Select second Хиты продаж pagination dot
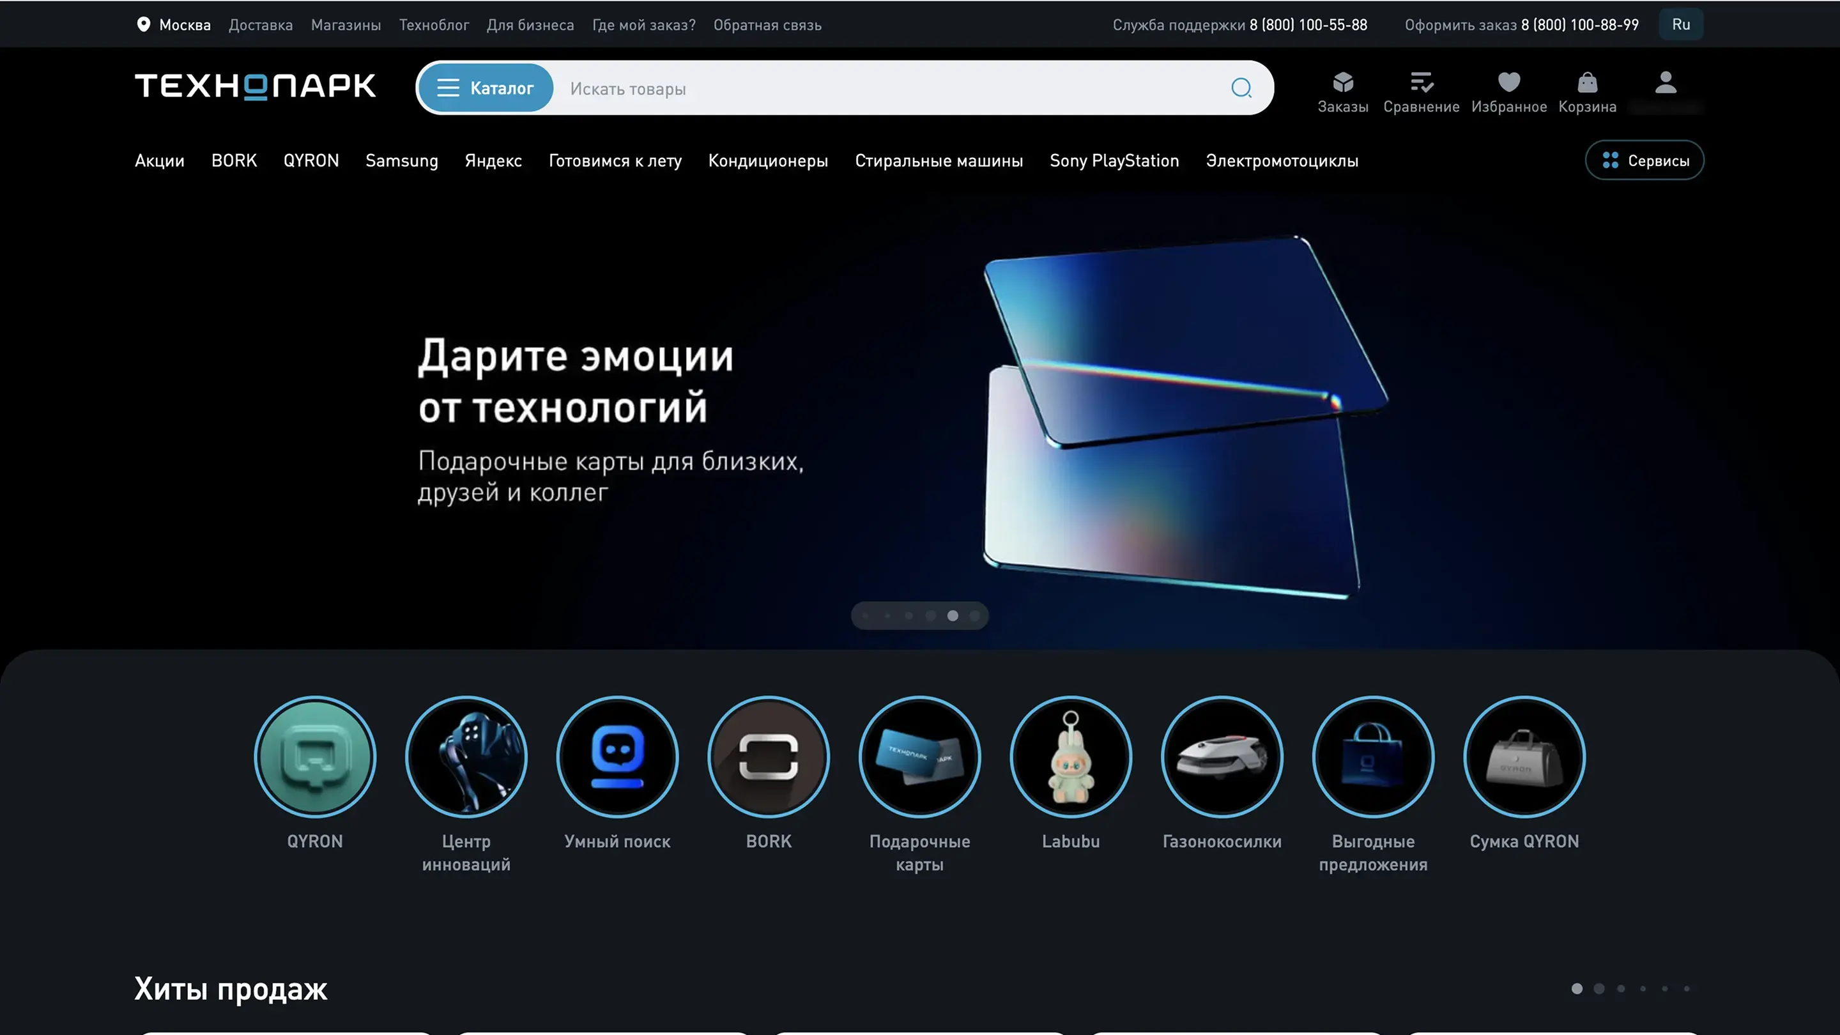 (1598, 988)
